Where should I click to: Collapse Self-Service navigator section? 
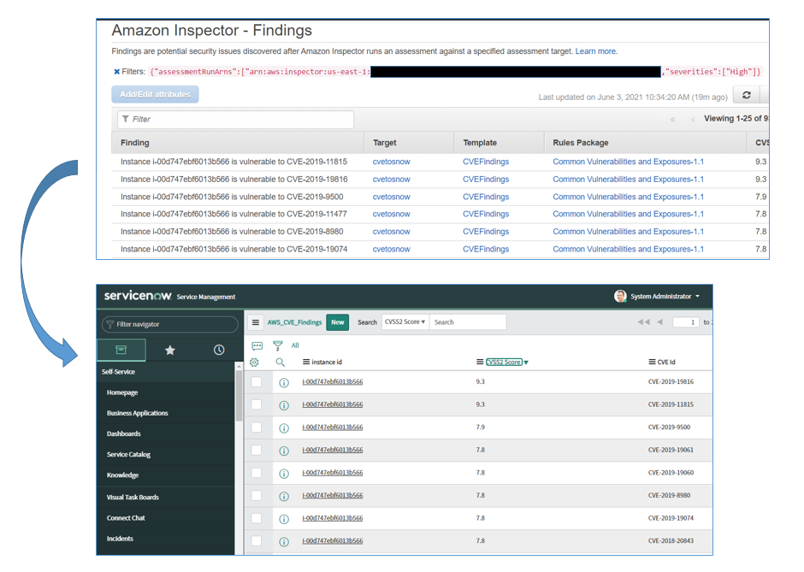pyautogui.click(x=118, y=372)
